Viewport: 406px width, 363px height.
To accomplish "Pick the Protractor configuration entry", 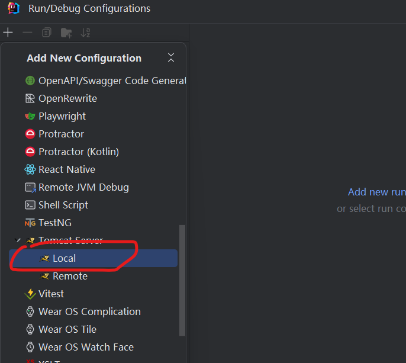I will [54, 134].
